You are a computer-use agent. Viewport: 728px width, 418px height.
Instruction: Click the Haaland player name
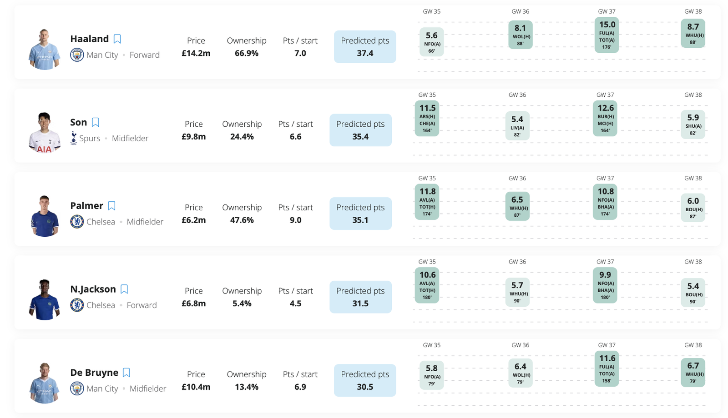pos(90,39)
